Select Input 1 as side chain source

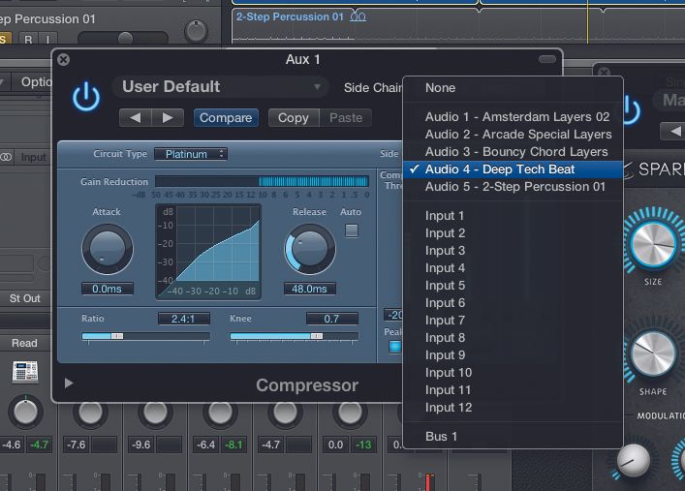(x=513, y=216)
